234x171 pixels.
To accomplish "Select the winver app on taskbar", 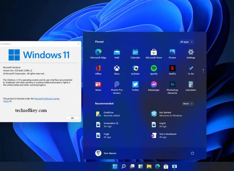I will 174,166.
